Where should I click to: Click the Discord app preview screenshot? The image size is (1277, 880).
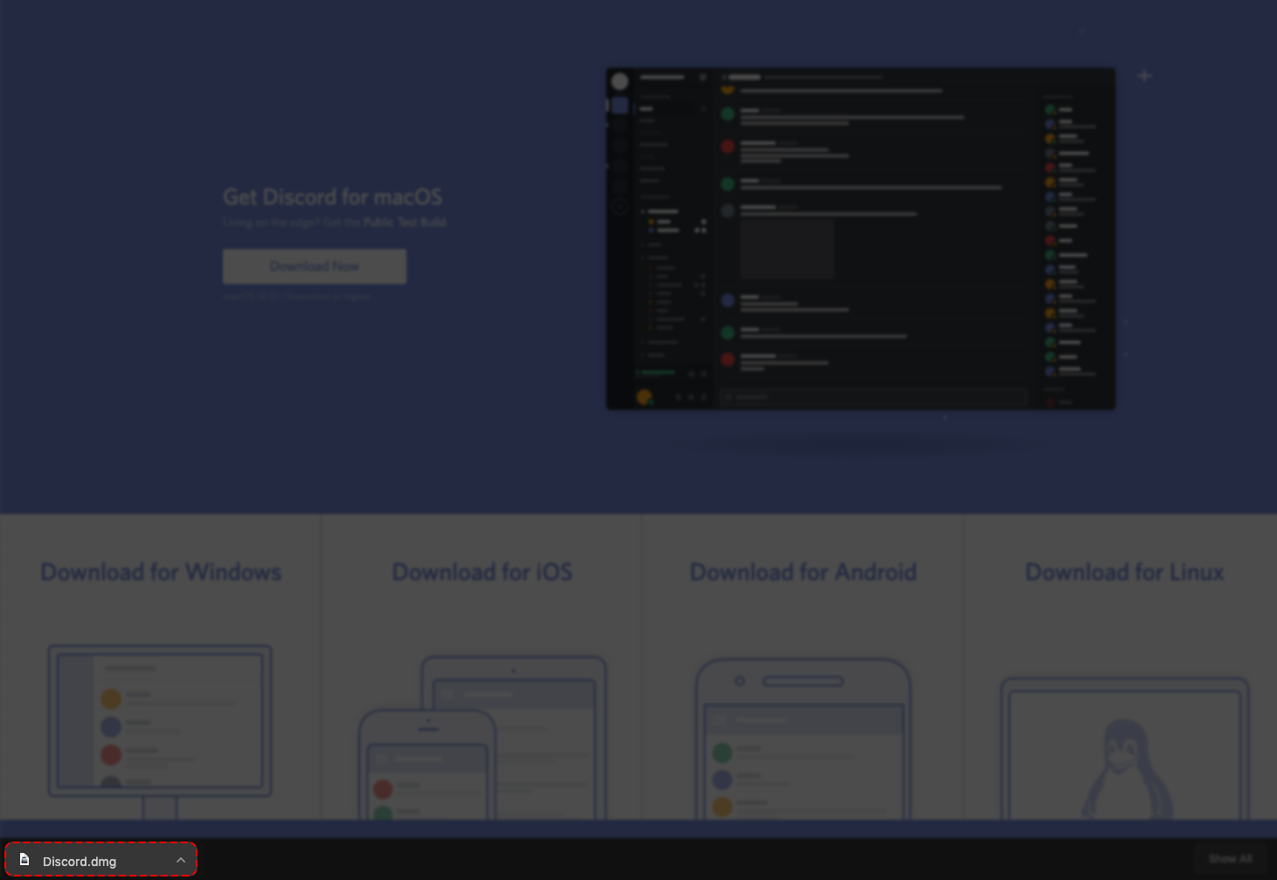point(861,239)
